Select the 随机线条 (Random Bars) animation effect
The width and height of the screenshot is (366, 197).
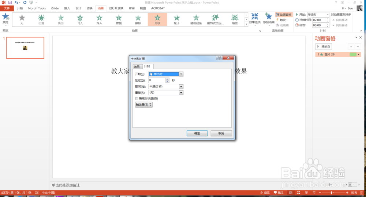196,19
